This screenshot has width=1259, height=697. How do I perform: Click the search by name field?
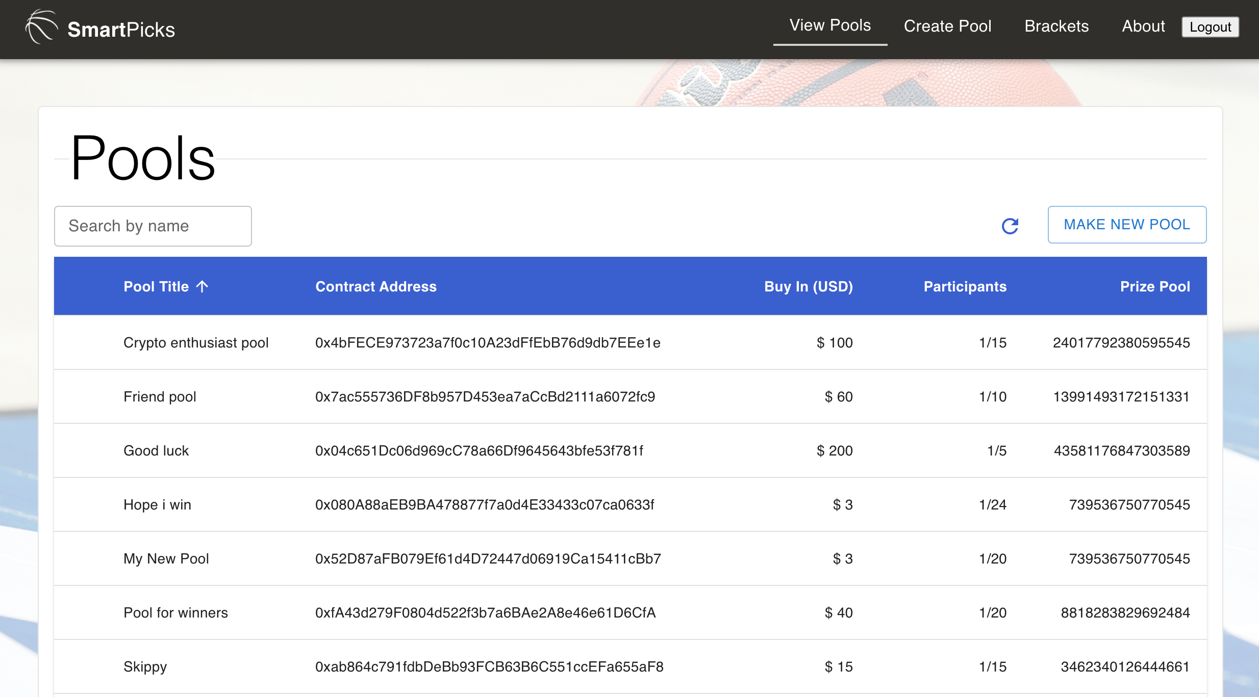(x=153, y=226)
